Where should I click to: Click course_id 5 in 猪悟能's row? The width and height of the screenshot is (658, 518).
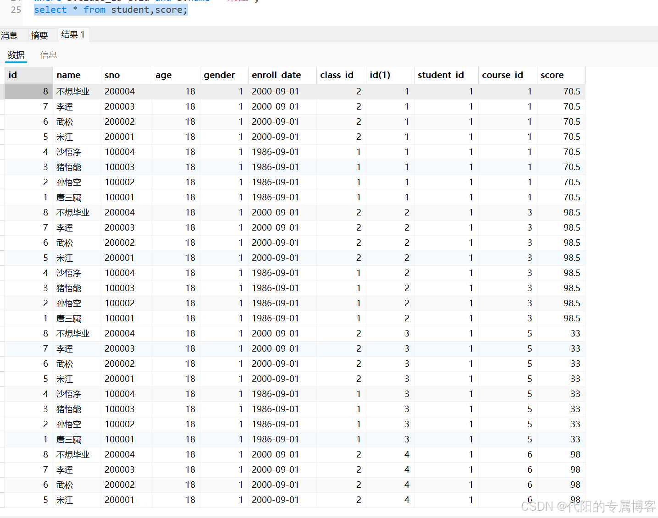coord(530,409)
